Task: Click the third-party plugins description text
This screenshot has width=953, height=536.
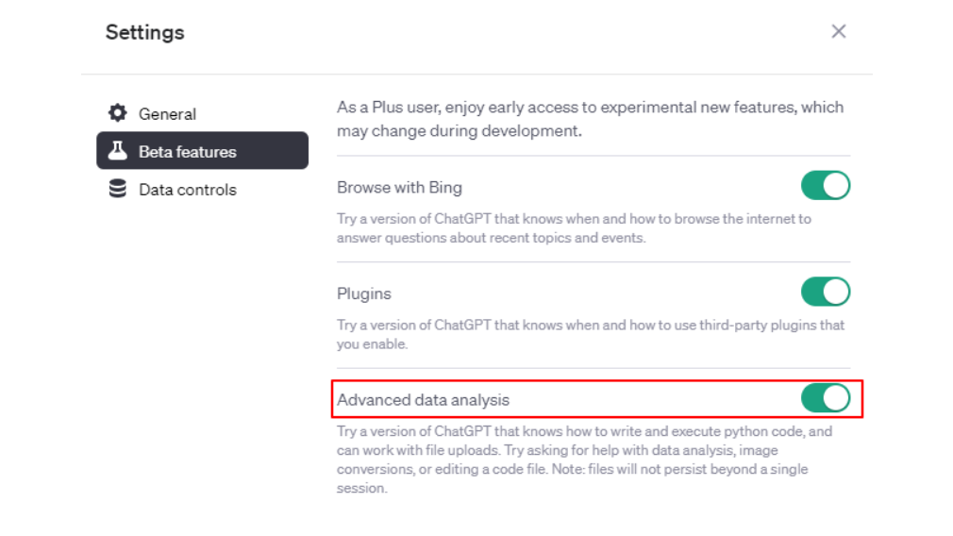Action: (591, 334)
